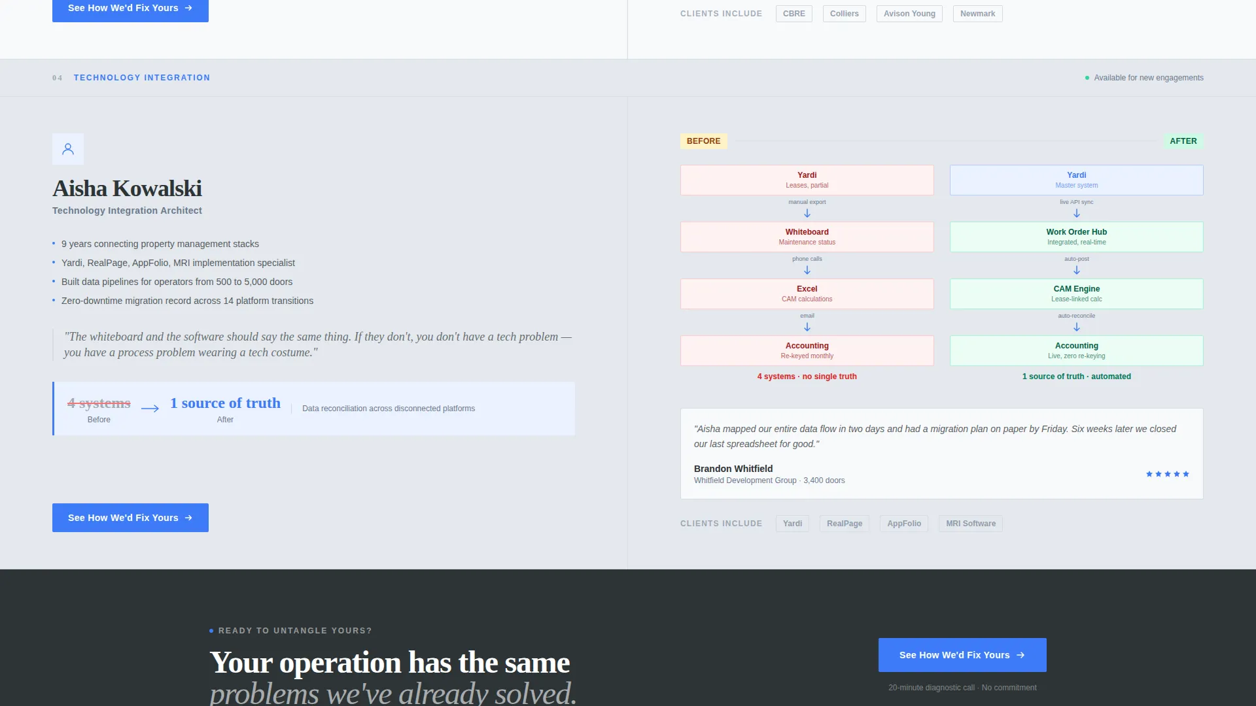Click 'Available for new engagements' text

1149,78
